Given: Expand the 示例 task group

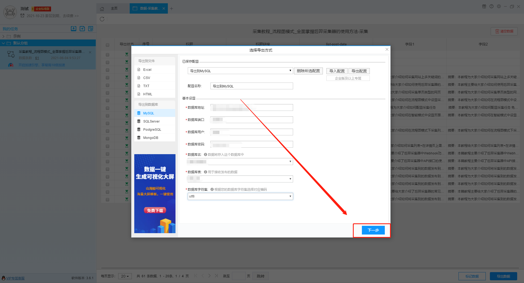Looking at the screenshot, I should 3,36.
